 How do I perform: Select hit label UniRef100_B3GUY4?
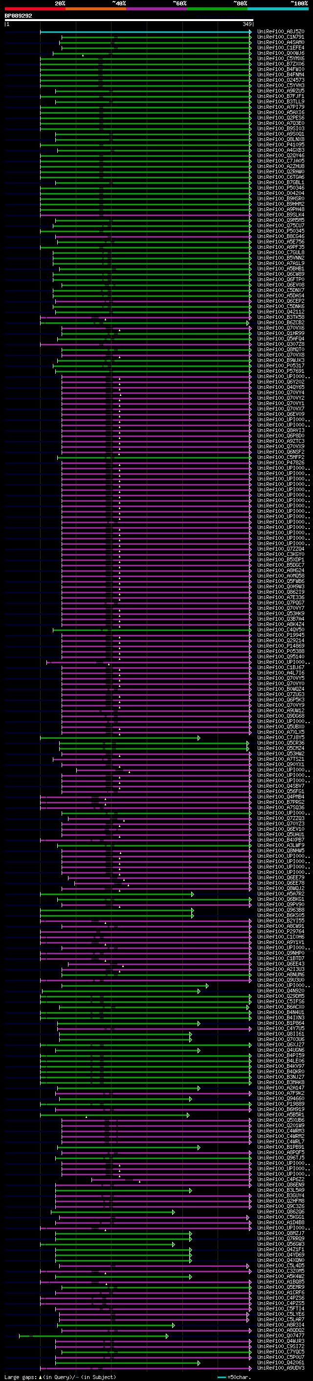click(x=281, y=1195)
